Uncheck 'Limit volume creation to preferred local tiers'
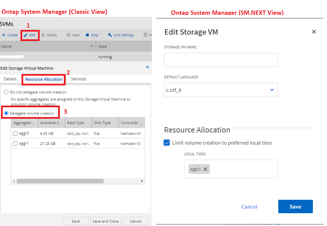The height and width of the screenshot is (226, 327). [x=167, y=143]
